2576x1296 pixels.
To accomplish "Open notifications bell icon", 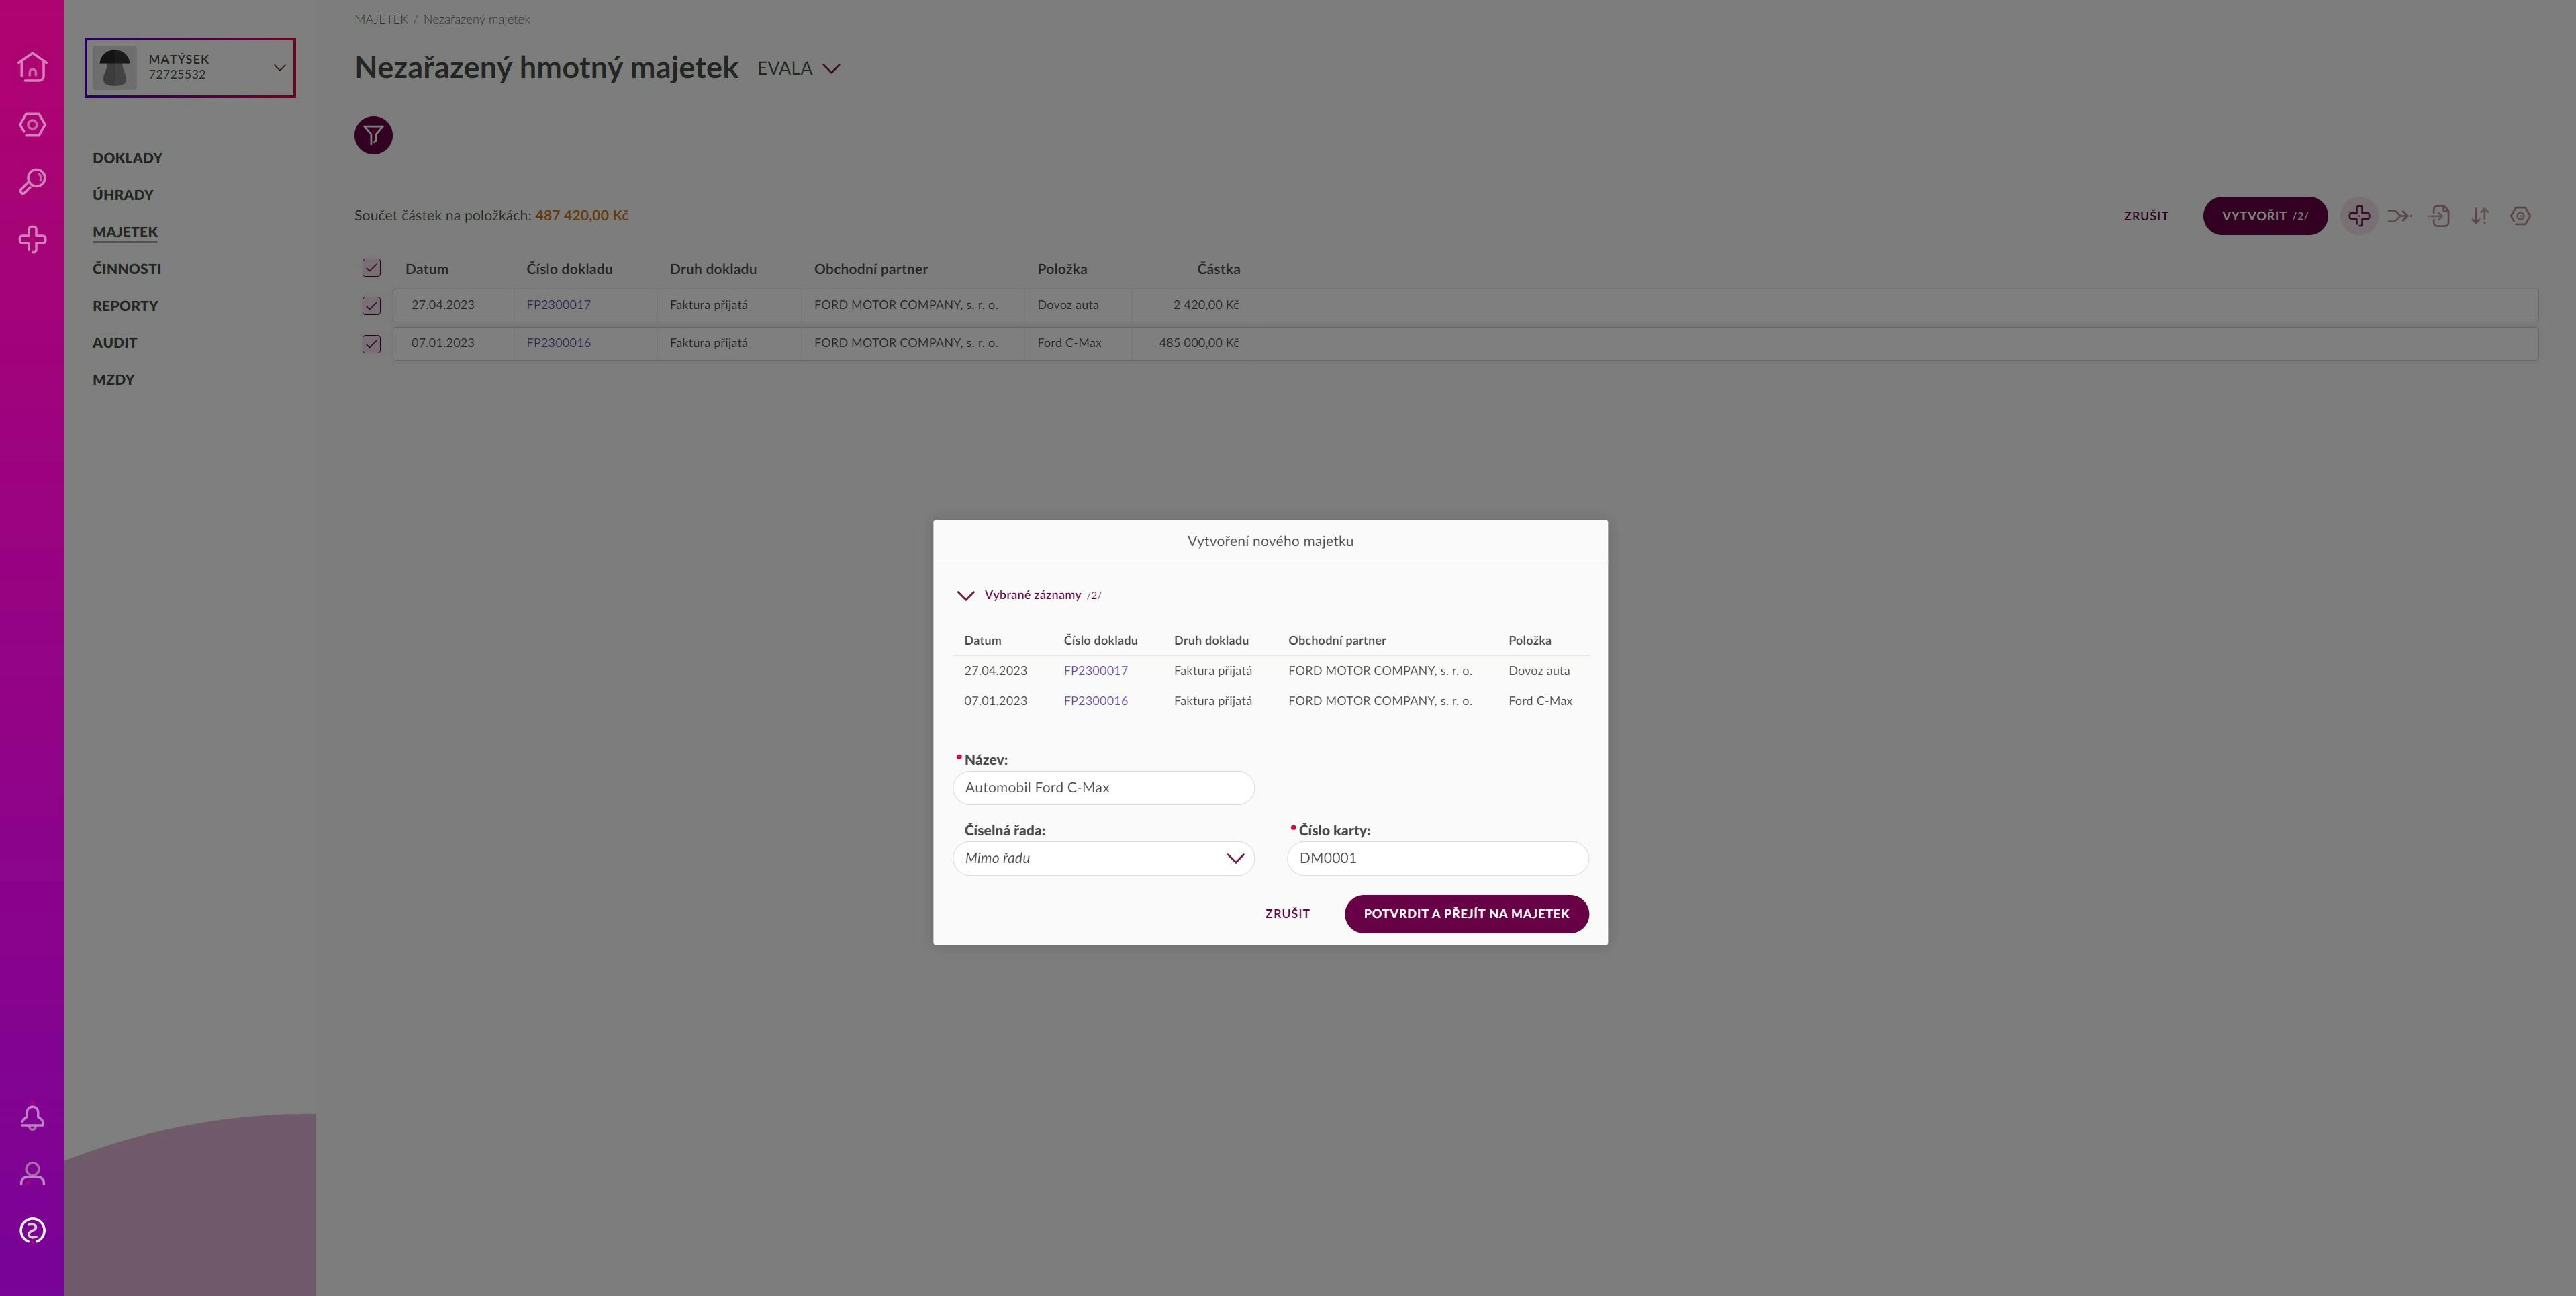I will 32,1117.
